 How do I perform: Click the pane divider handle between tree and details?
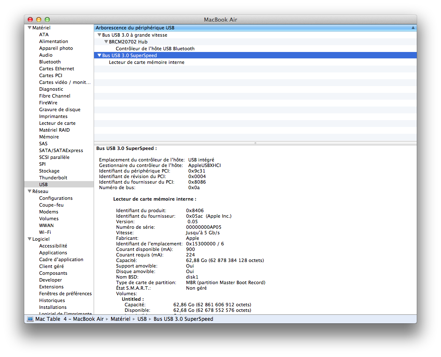255,143
